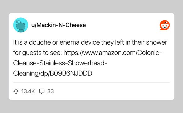Click the Cleanse-Stainless-Showerhead- link line
The width and height of the screenshot is (183, 113).
coord(60,63)
